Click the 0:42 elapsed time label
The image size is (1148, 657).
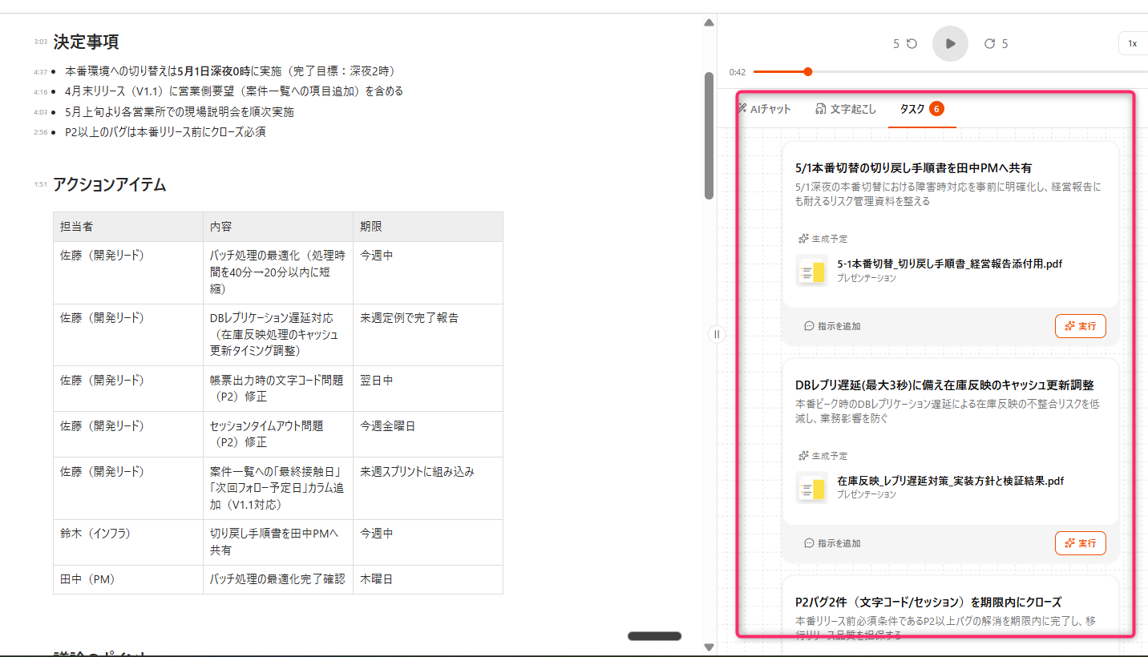[x=737, y=72]
